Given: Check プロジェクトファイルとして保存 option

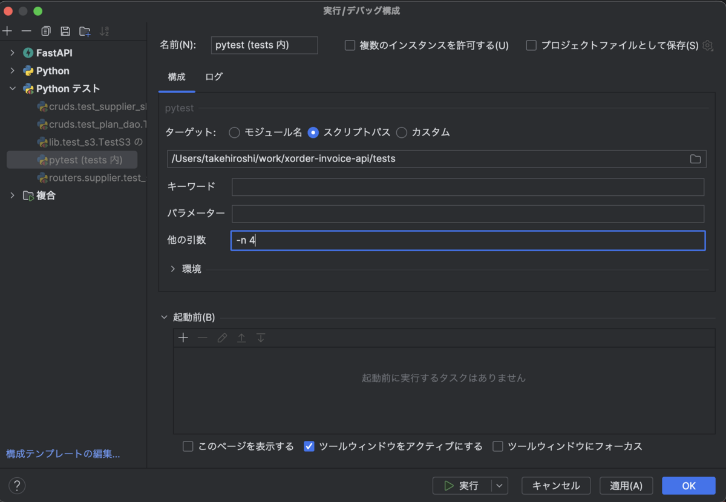Looking at the screenshot, I should (x=531, y=45).
